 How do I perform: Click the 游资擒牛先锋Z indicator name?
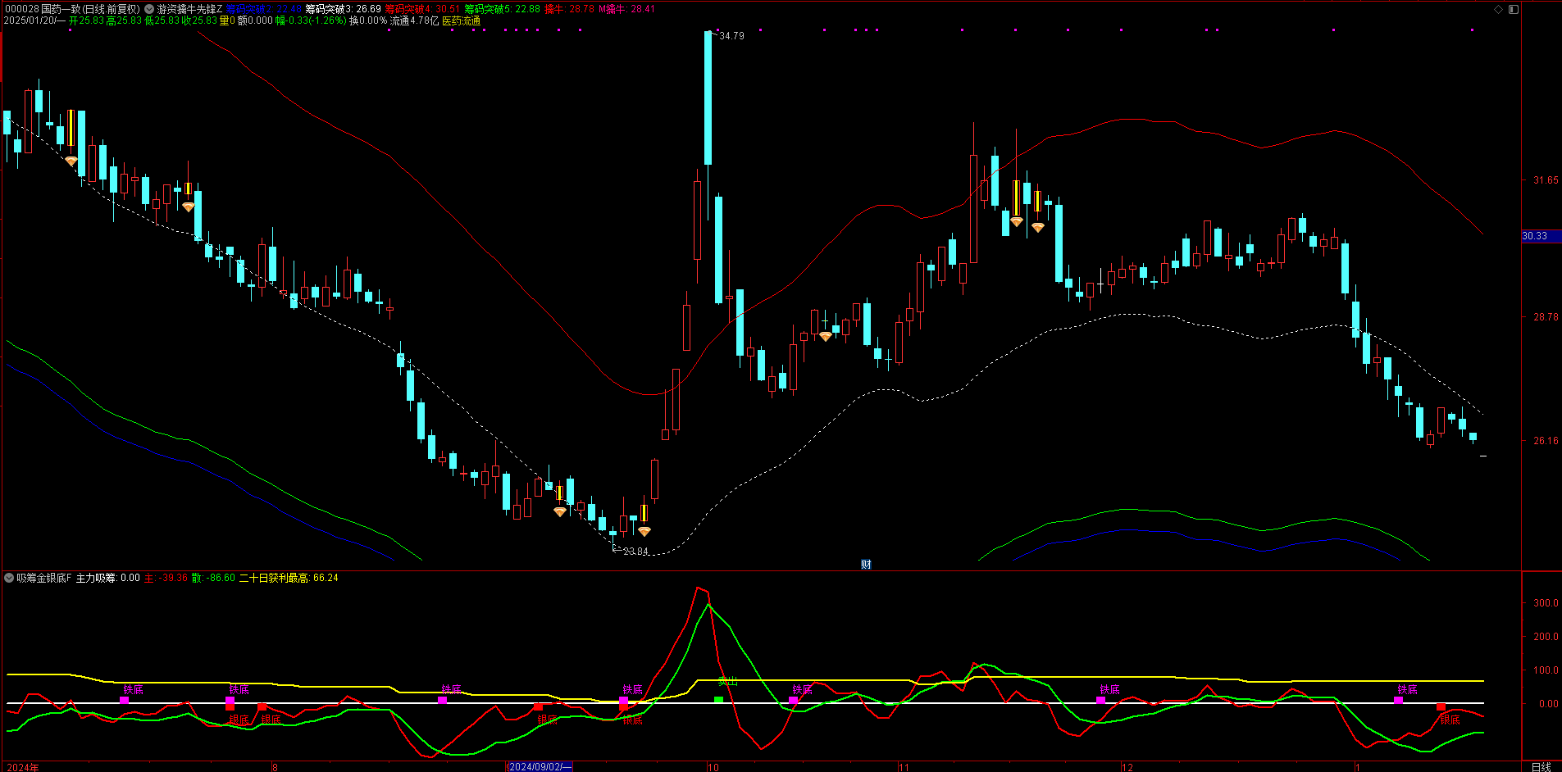click(x=189, y=9)
